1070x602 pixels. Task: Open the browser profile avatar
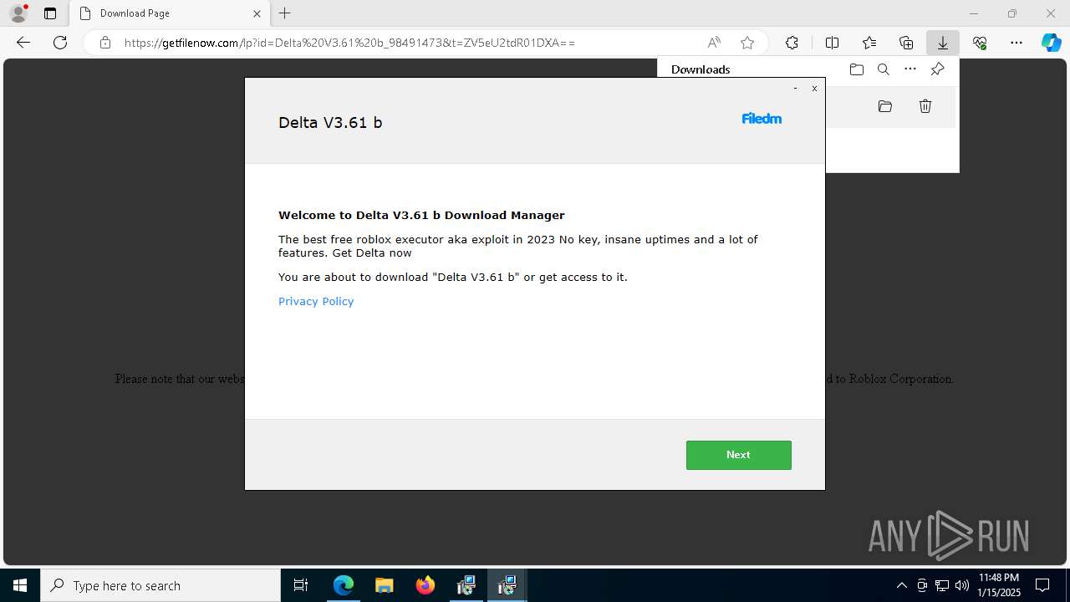pos(18,13)
